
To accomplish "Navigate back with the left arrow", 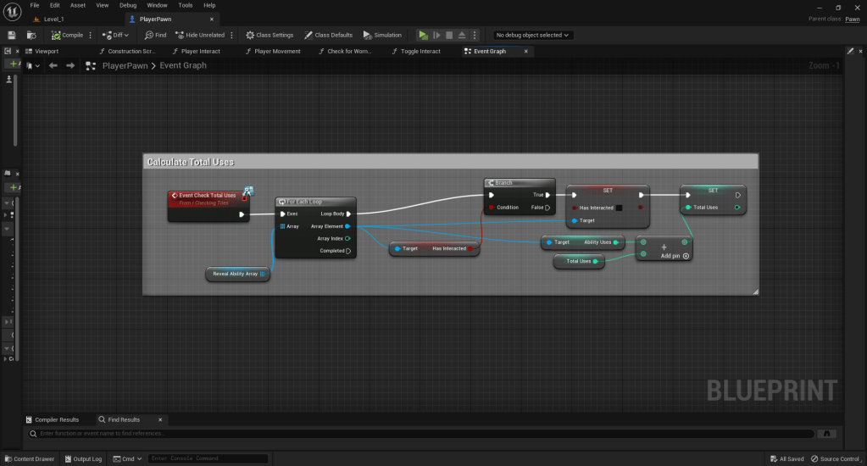I will point(53,65).
